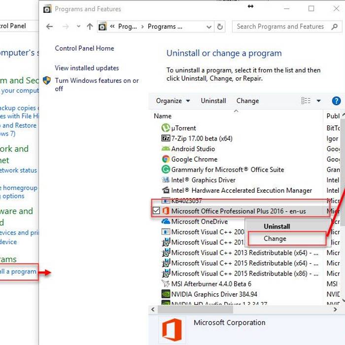Screen dimensions: 345x345
Task: Click the Search Programs and Features box
Action: point(280,27)
